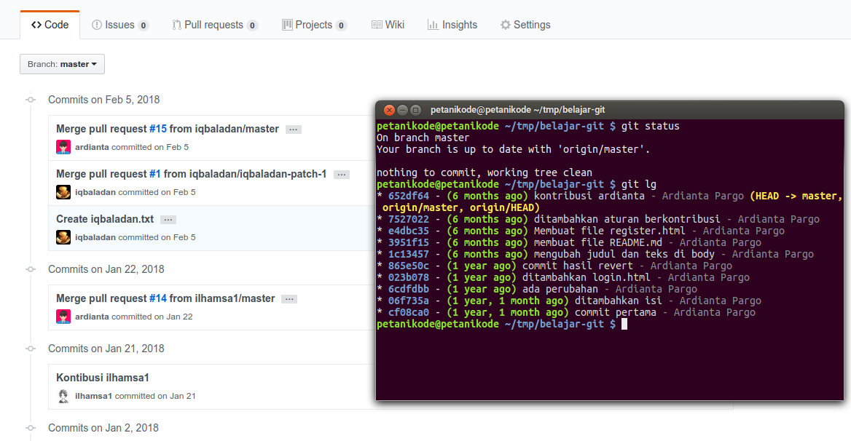Expand details of Create iqbaladan.txt commit
The width and height of the screenshot is (851, 441).
coord(168,220)
